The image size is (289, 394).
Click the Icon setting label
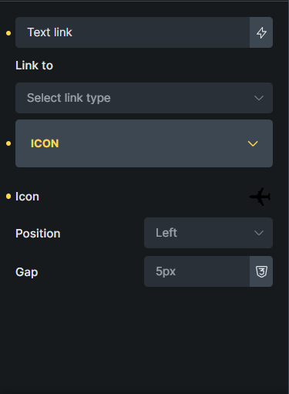point(27,197)
